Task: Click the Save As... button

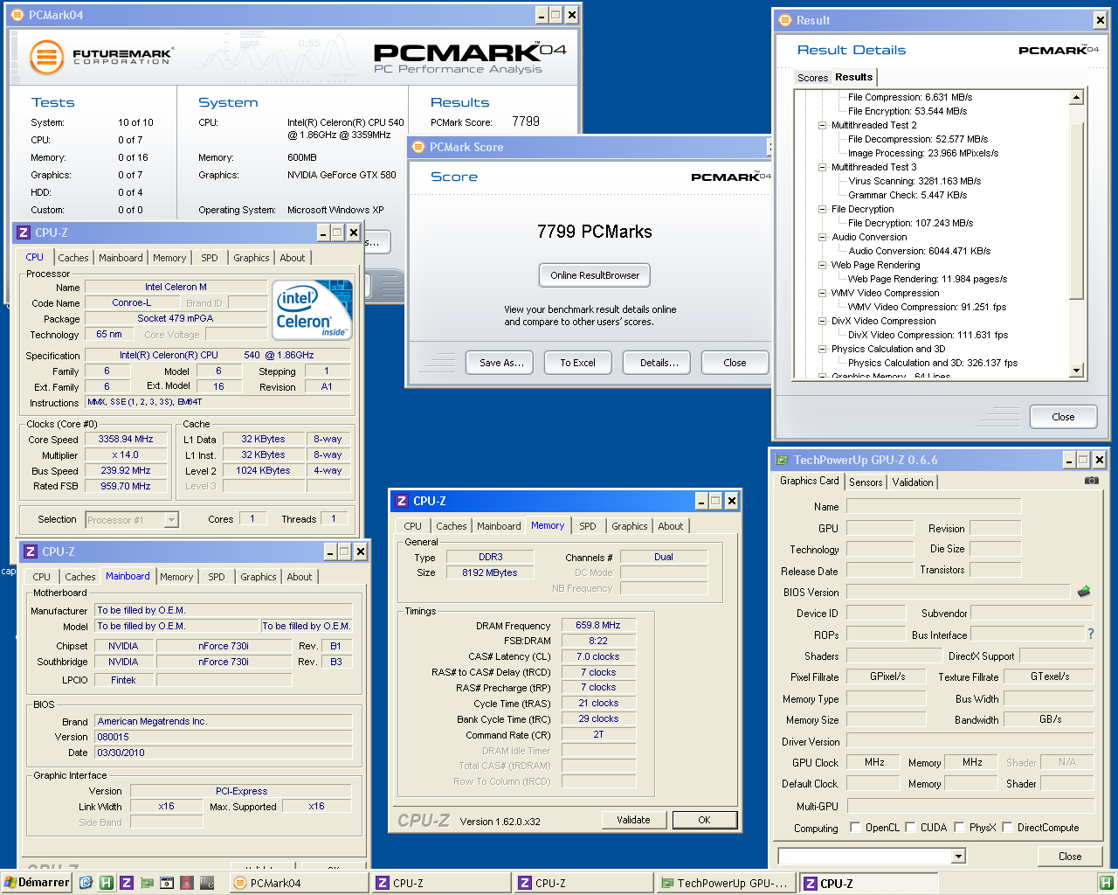Action: coord(501,363)
